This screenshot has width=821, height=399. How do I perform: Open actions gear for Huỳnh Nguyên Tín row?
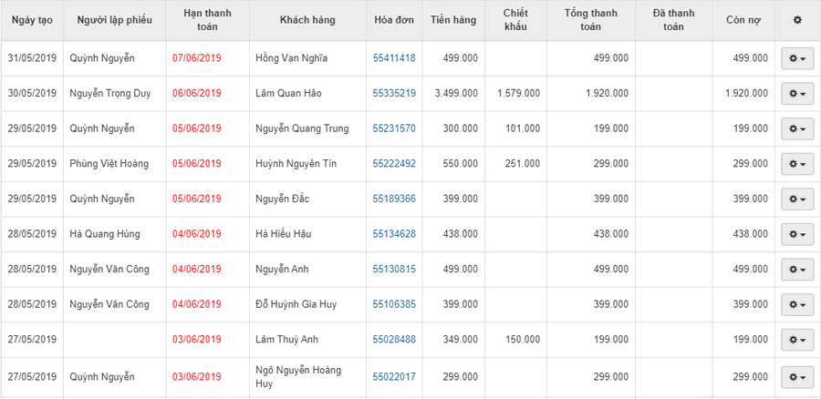pyautogui.click(x=797, y=164)
